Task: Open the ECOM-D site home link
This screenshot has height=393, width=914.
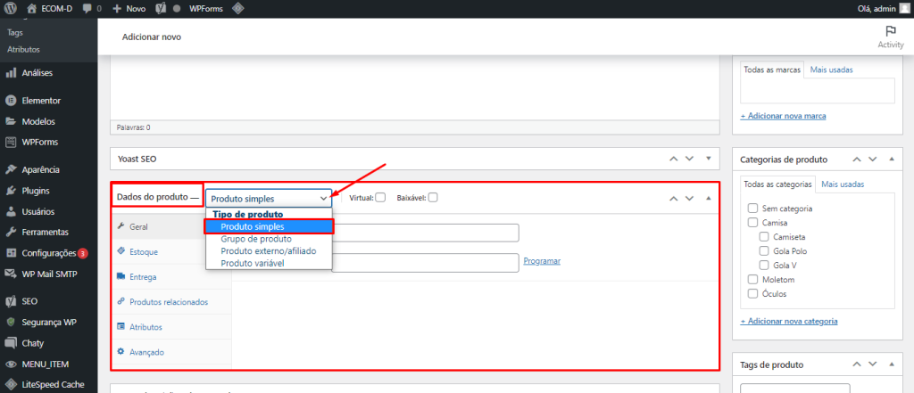Action: click(x=50, y=9)
